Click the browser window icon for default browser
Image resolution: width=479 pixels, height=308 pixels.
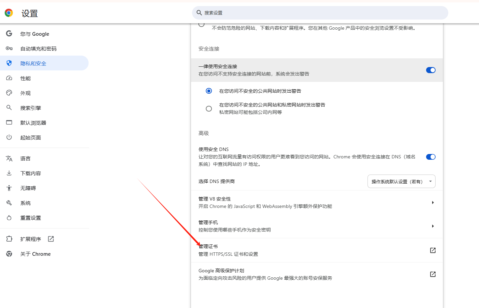pos(9,122)
